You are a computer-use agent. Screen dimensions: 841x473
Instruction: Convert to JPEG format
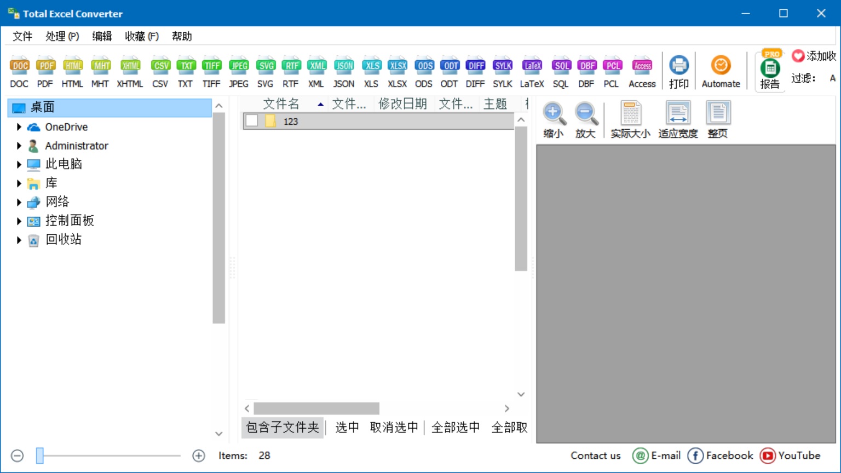tap(239, 72)
